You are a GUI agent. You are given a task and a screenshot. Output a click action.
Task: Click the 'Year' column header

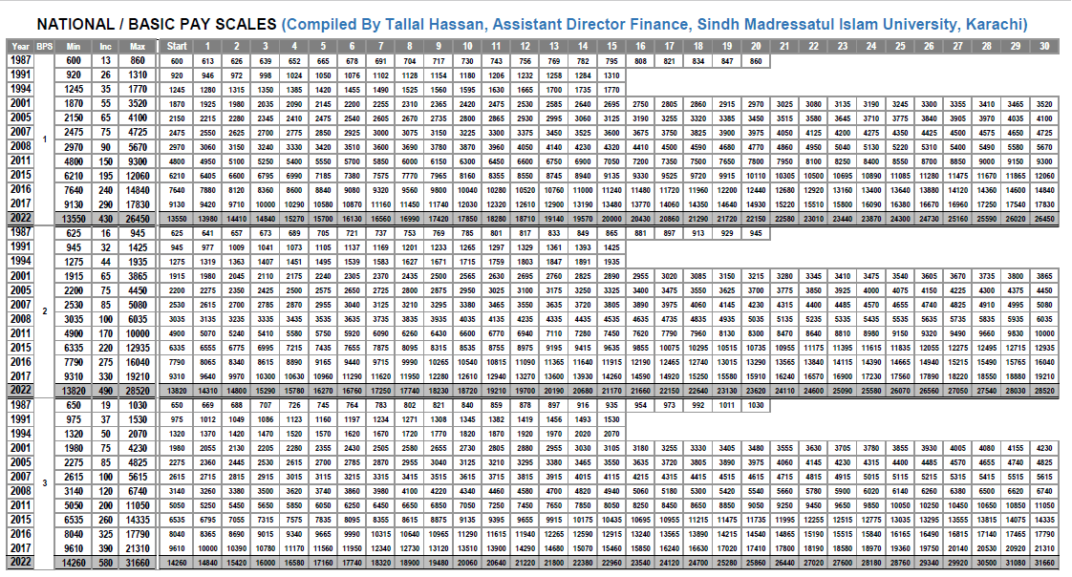[x=20, y=47]
